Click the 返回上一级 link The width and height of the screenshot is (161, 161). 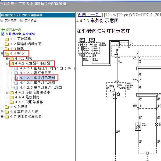coord(13,30)
